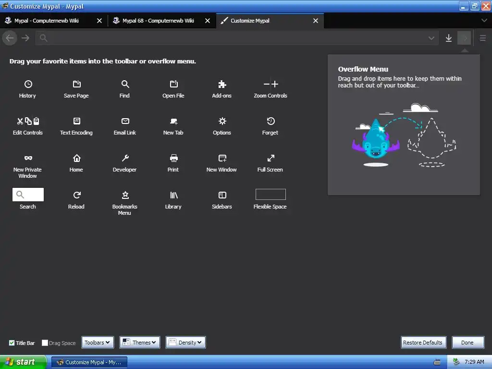Screen dimensions: 492x369
Task: Click the Full Screen arrows icon
Action: [x=271, y=158]
